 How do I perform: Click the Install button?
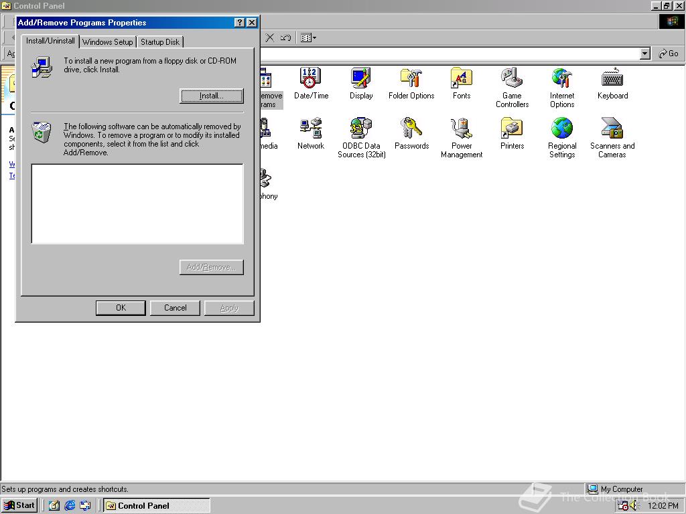click(211, 96)
